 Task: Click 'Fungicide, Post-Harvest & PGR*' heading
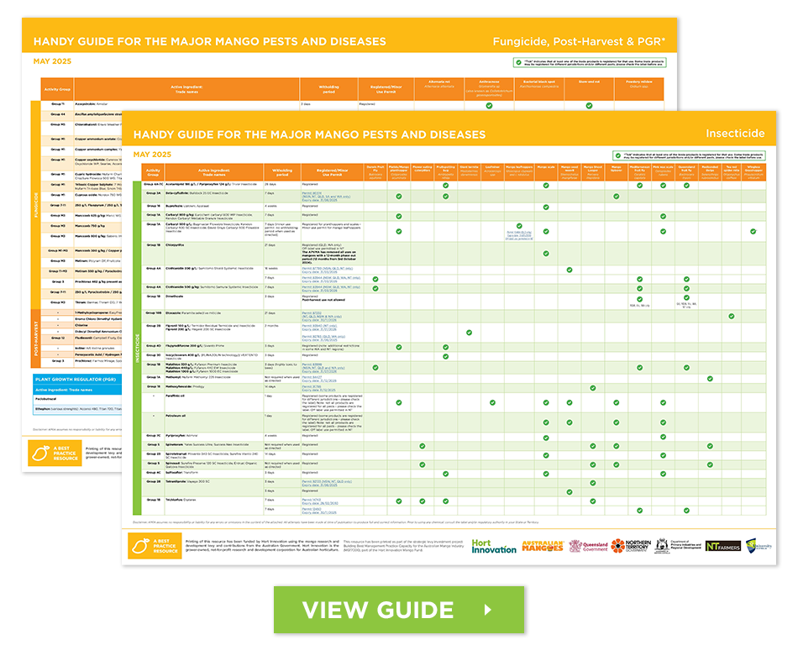pyautogui.click(x=579, y=42)
